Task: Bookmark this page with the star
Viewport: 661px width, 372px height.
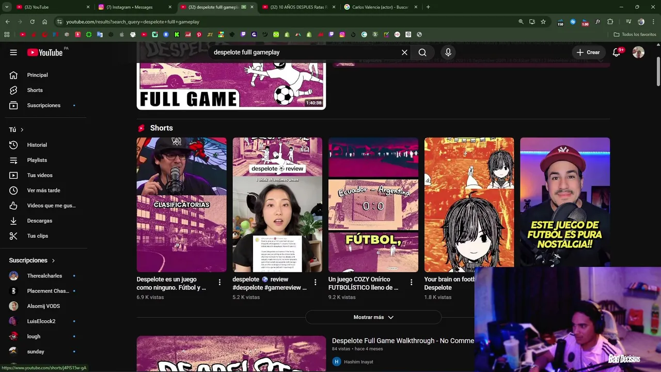Action: point(543,22)
